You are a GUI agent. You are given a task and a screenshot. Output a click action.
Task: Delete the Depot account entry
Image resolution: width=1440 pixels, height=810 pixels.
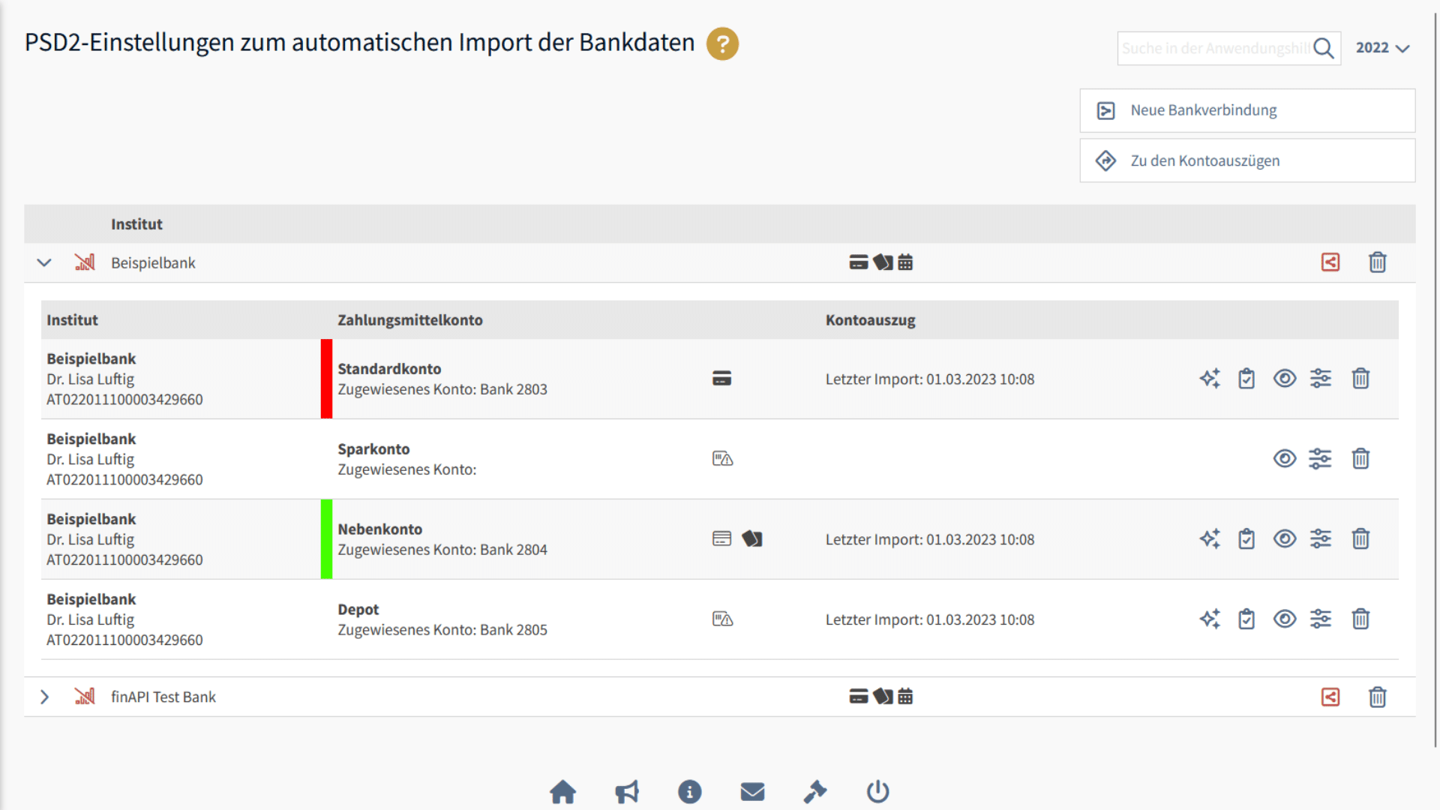(x=1360, y=619)
